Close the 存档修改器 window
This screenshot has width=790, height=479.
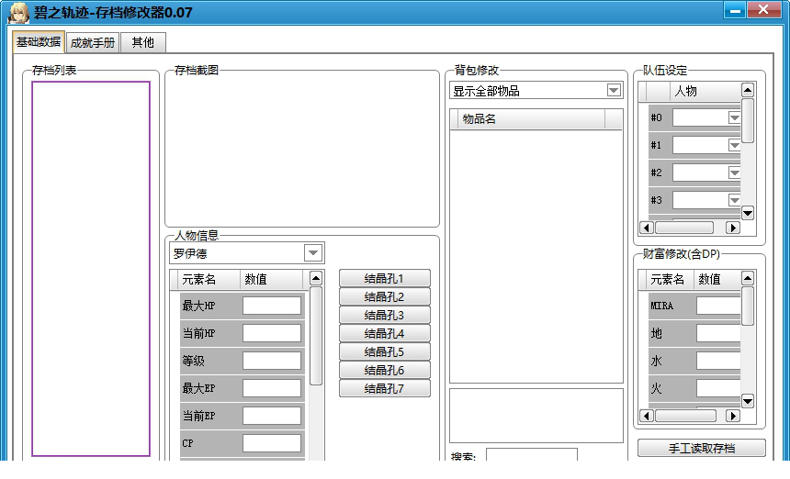point(763,10)
